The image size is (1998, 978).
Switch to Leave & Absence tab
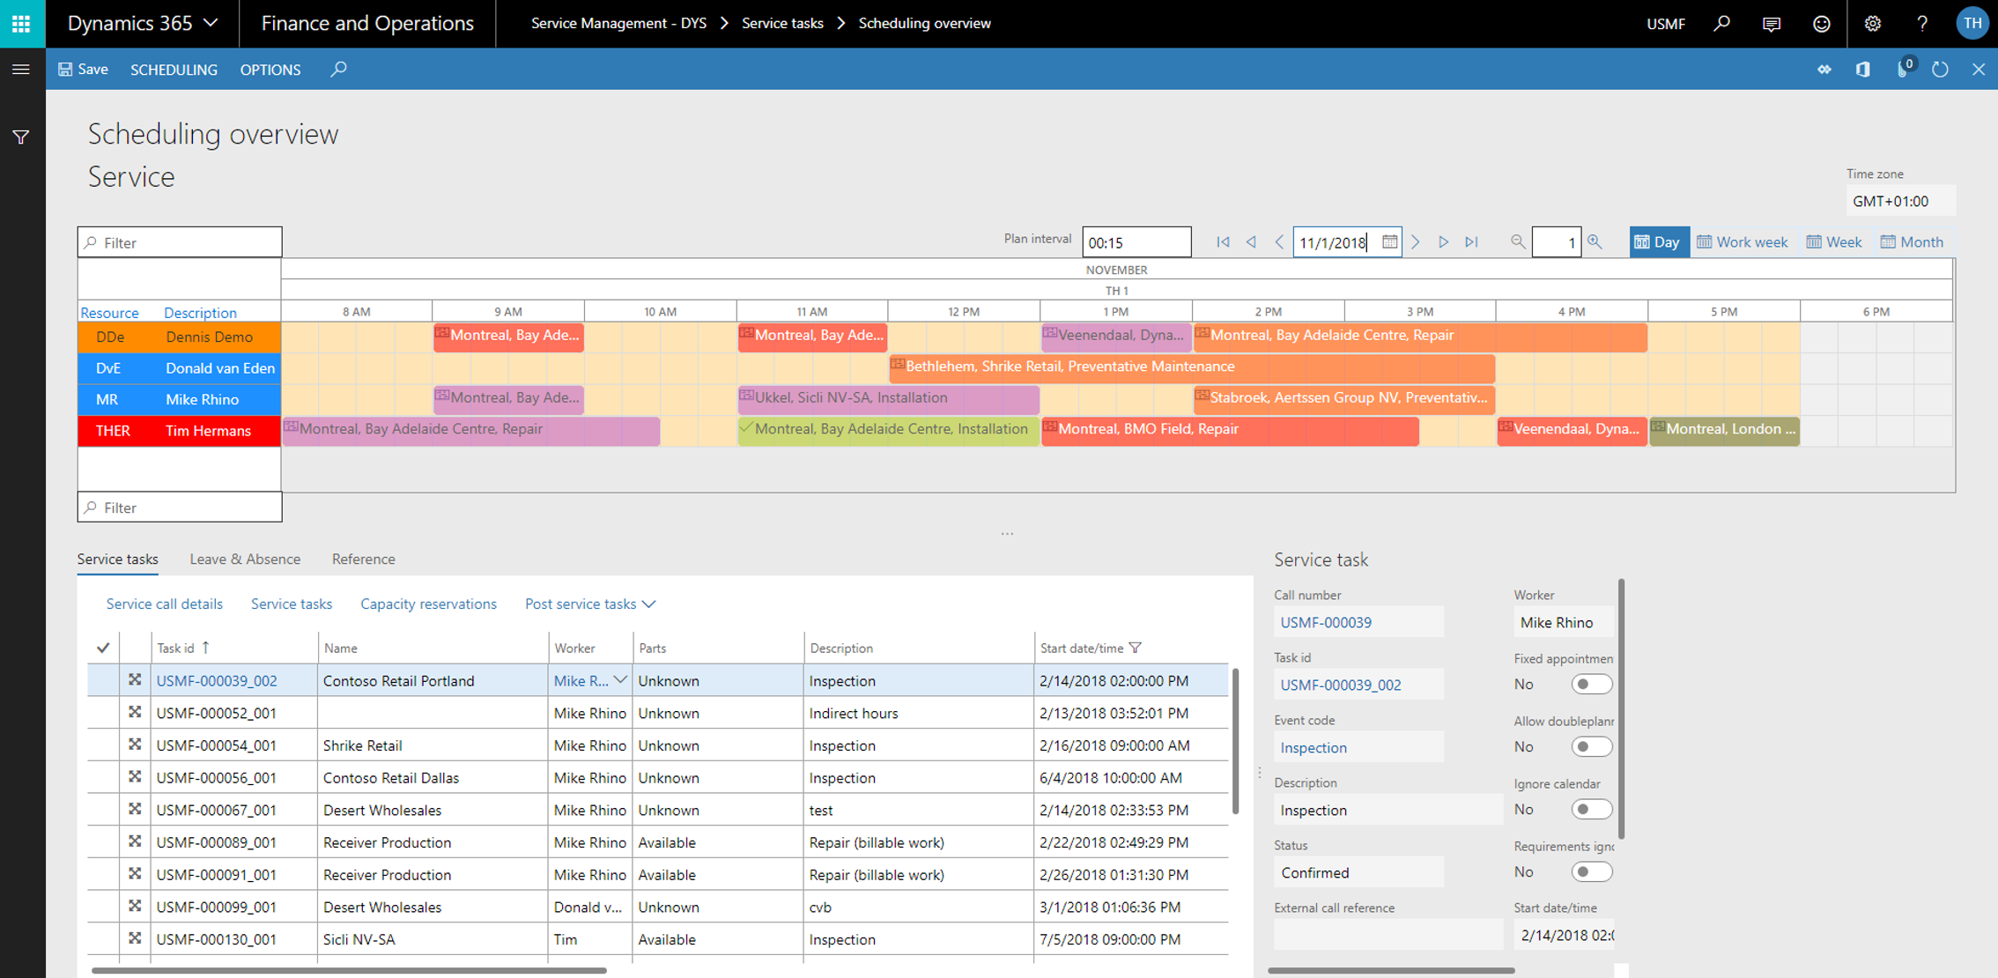tap(245, 559)
